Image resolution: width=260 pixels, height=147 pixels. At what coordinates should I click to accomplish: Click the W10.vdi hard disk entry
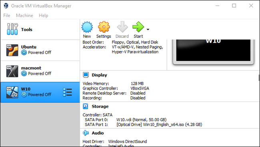click(x=142, y=120)
